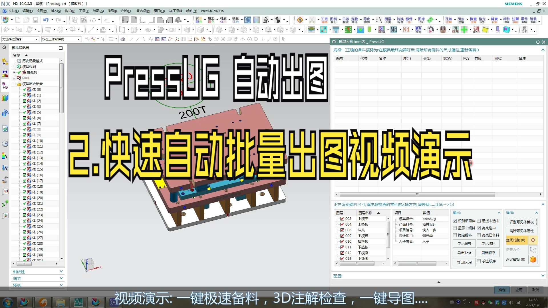Click the Undo arrow icon
This screenshot has height=308, width=548.
[x=46, y=20]
